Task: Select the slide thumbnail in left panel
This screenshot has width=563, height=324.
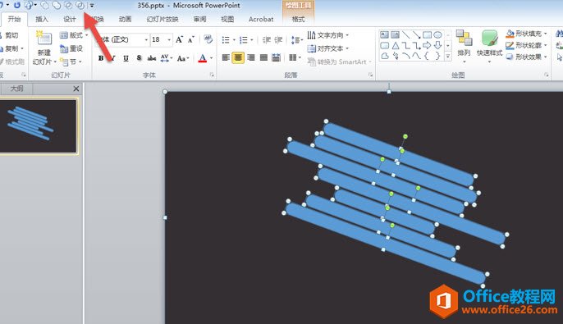Action: click(39, 126)
